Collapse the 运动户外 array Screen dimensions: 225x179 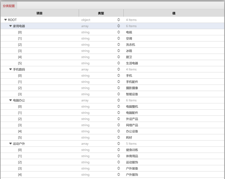point(11,144)
